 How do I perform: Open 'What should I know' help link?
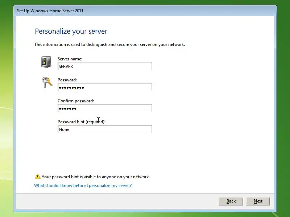(x=83, y=186)
